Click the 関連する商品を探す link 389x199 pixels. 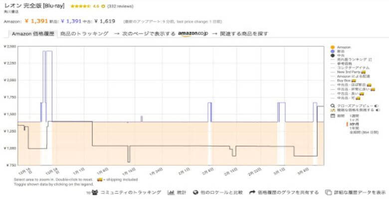pyautogui.click(x=242, y=34)
